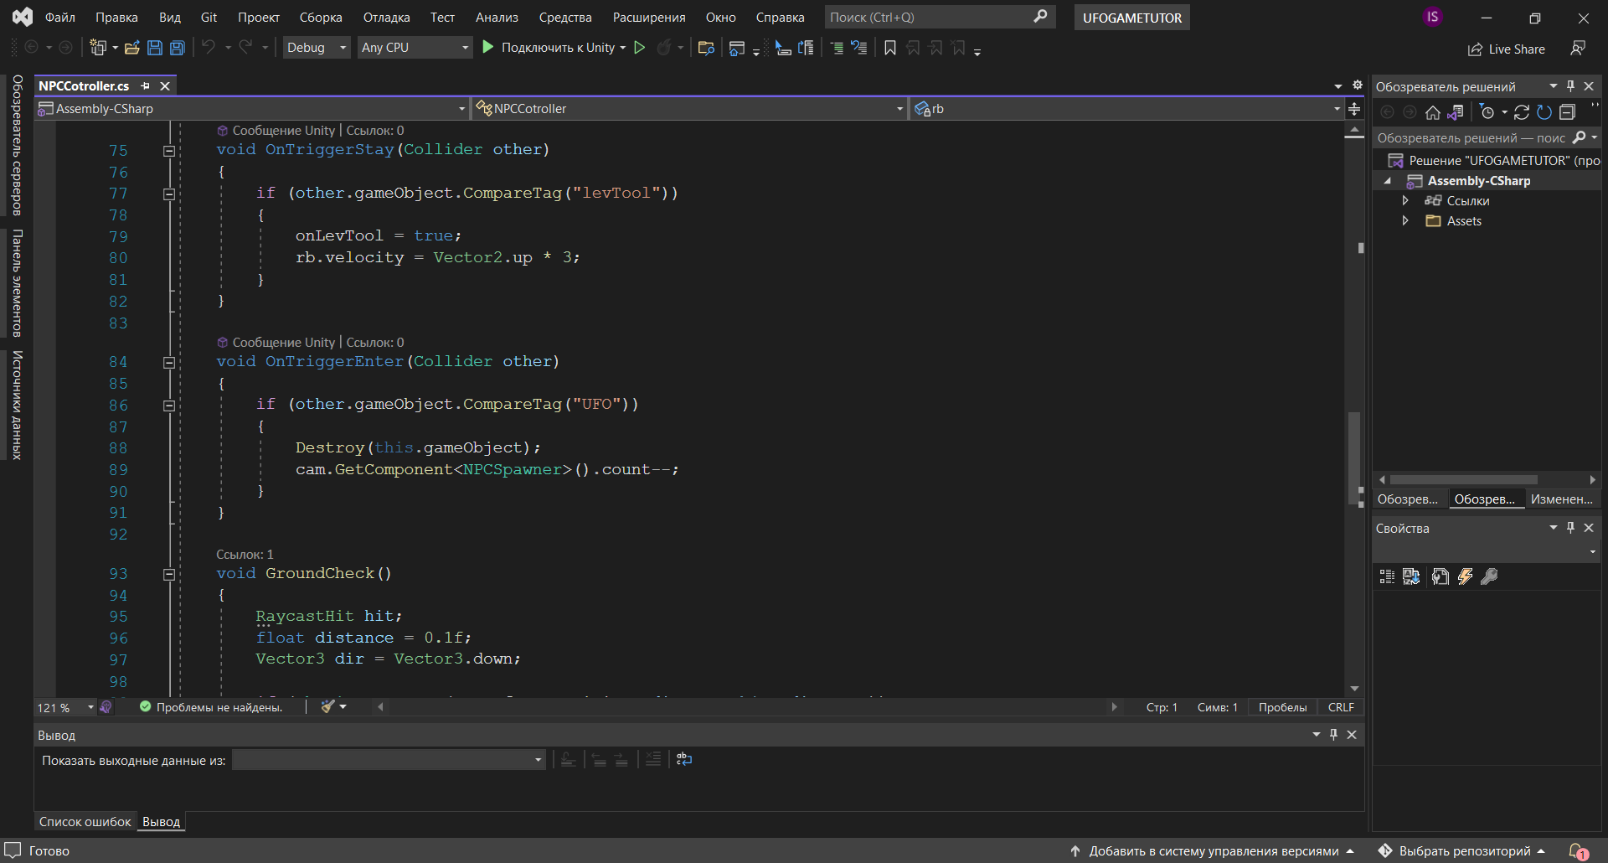1608x863 pixels.
Task: Open the Расширения menu
Action: tap(649, 17)
